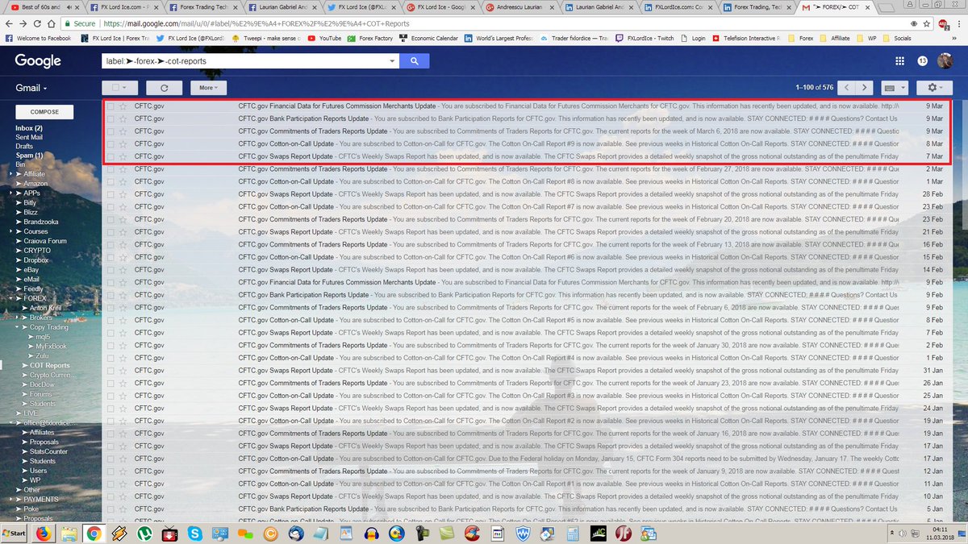Open 10 Jan Swaps Report Update email
The image size is (968, 544).
(x=527, y=496)
